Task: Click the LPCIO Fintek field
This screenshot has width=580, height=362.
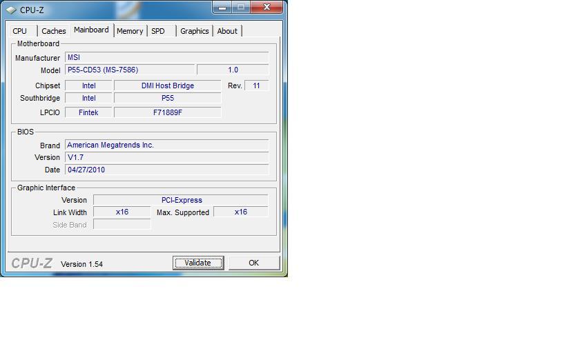Action: (89, 112)
